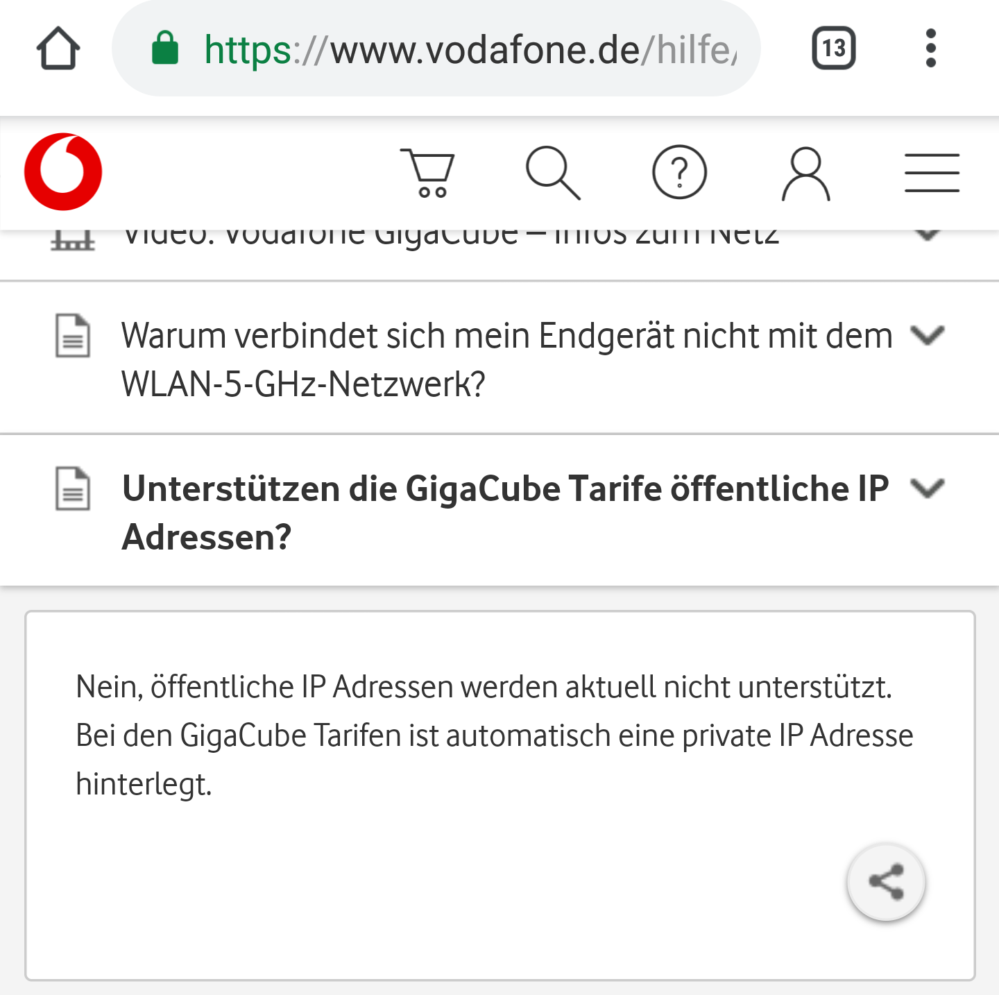Open the question about Endgerät and WLAN connection

click(486, 357)
